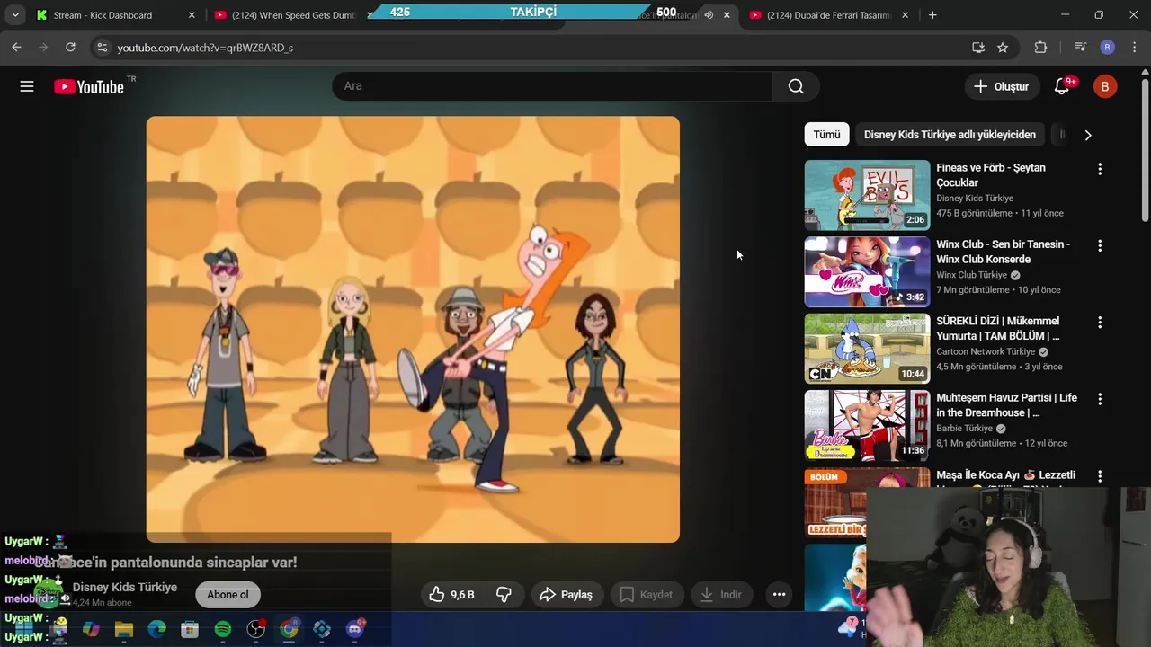Reload the current browser page
Screen dimensions: 1151x647
tap(70, 47)
